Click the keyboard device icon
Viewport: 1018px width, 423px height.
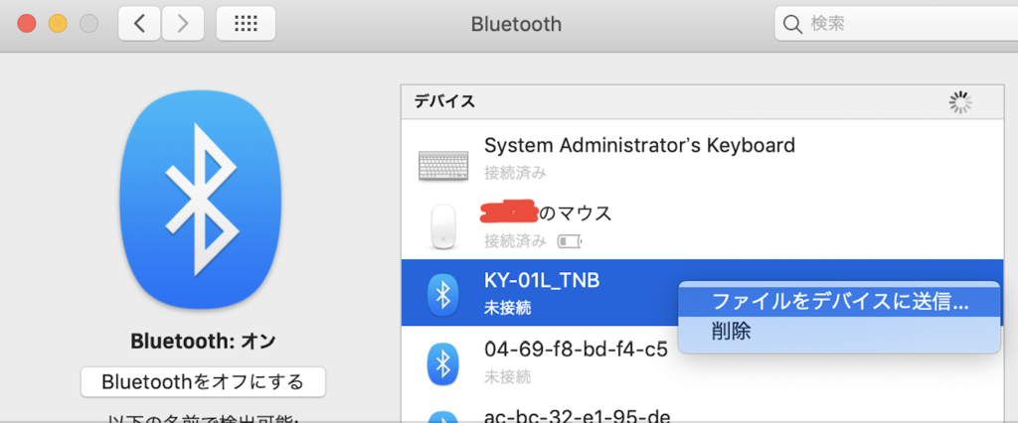pyautogui.click(x=442, y=166)
